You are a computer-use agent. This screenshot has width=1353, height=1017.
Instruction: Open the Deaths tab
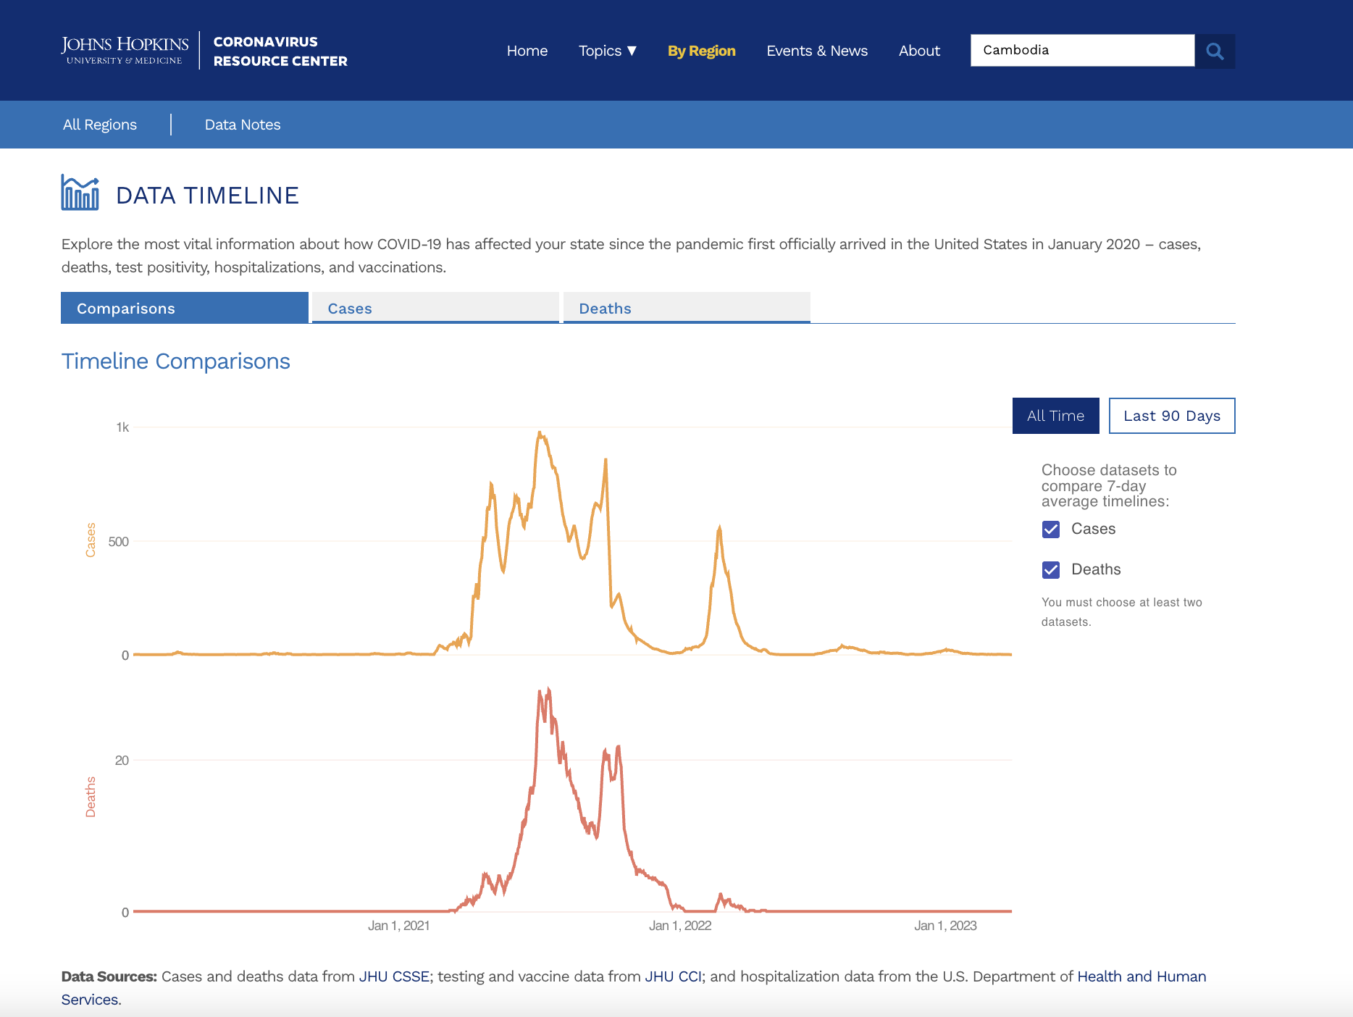coord(686,308)
